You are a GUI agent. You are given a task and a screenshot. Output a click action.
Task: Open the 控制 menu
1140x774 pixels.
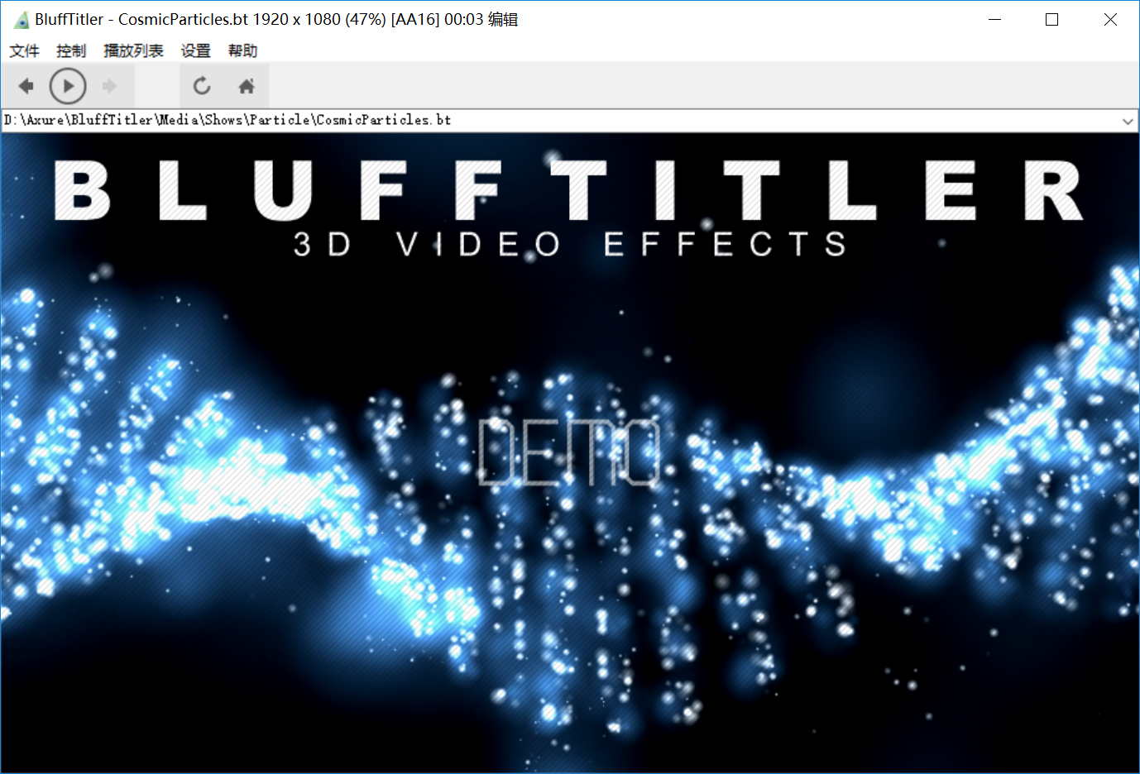71,50
